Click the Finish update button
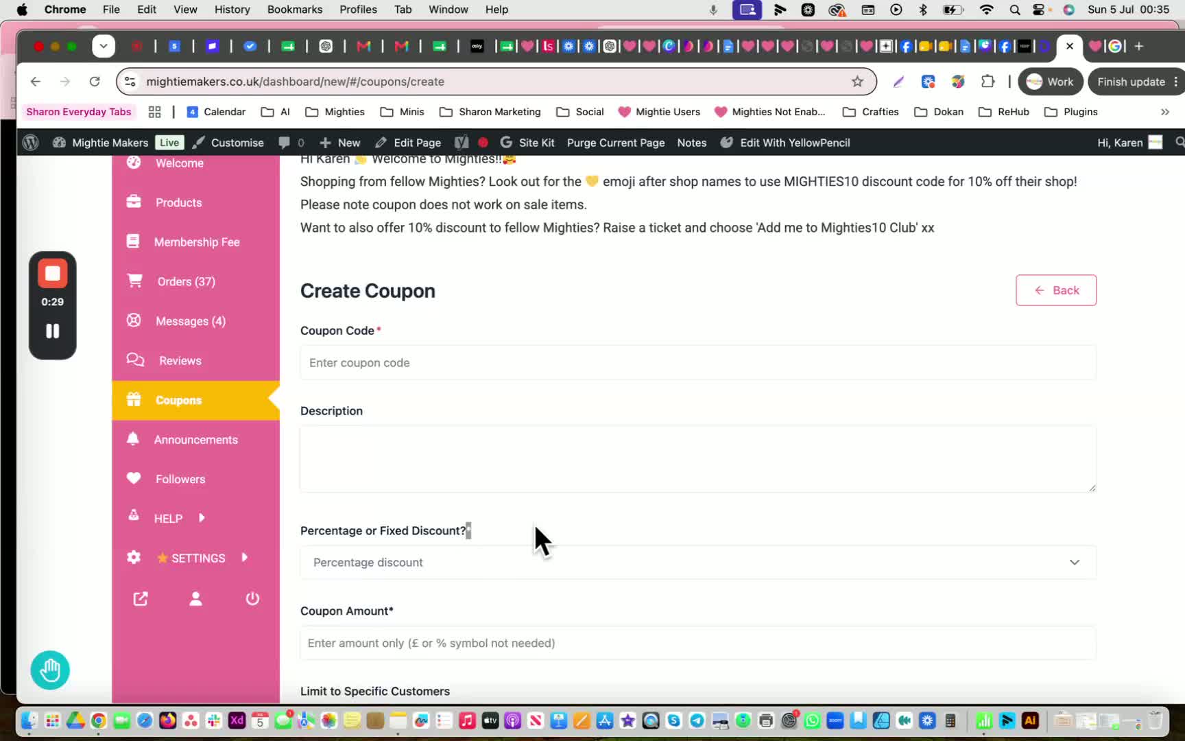Image resolution: width=1185 pixels, height=741 pixels. point(1136,82)
